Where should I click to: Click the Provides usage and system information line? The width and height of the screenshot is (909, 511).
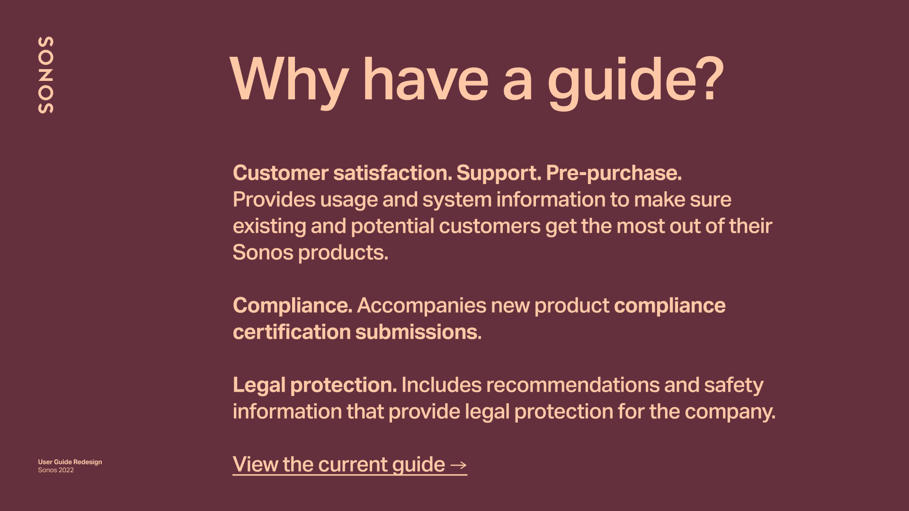(481, 200)
